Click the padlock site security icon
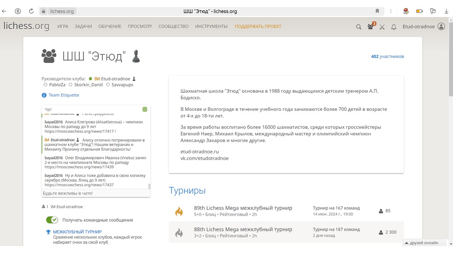The width and height of the screenshot is (453, 255). (44, 11)
